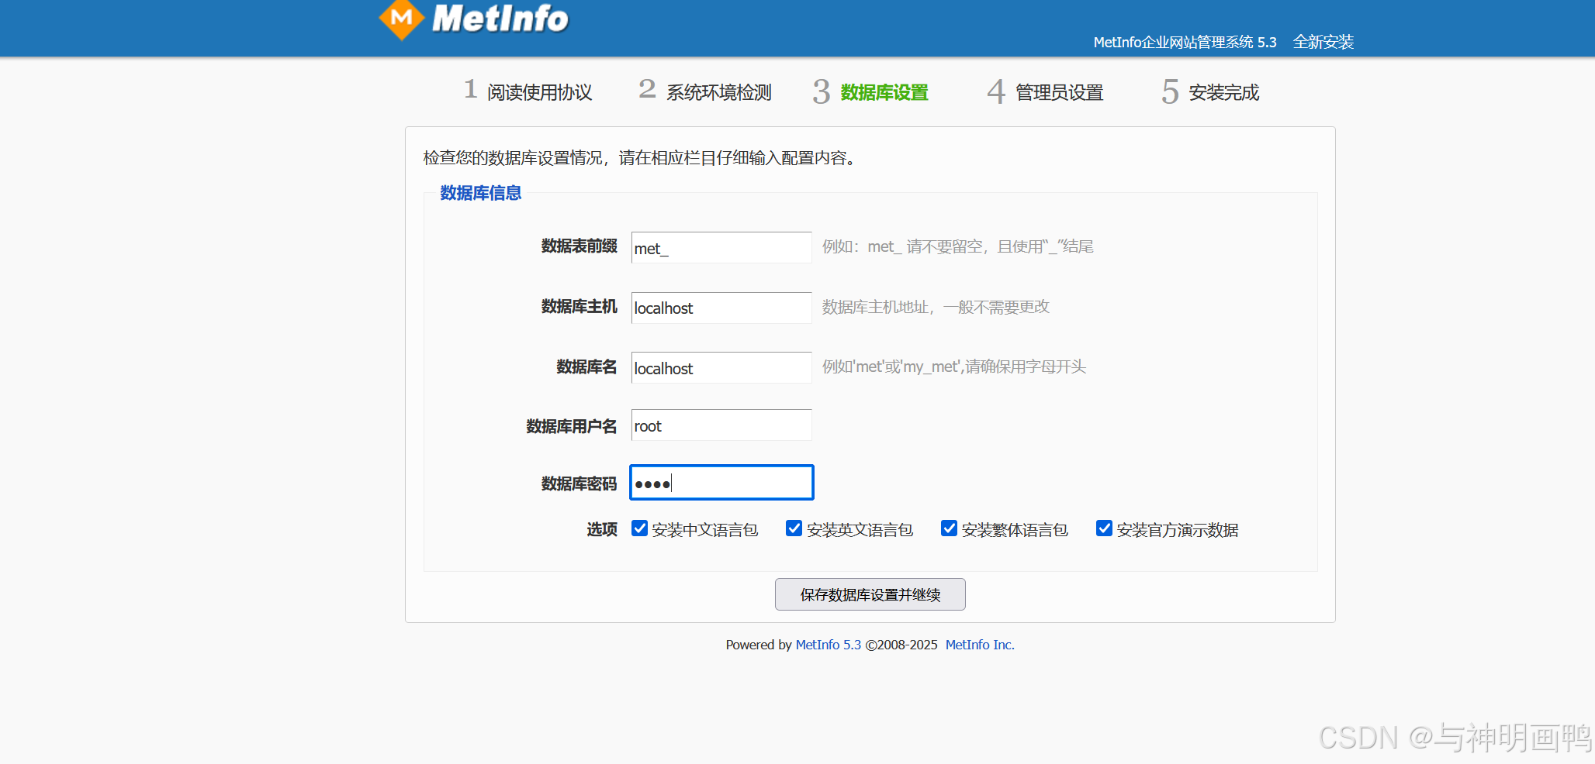Focus the 数据库密码 password field
Image resolution: width=1595 pixels, height=764 pixels.
[721, 482]
